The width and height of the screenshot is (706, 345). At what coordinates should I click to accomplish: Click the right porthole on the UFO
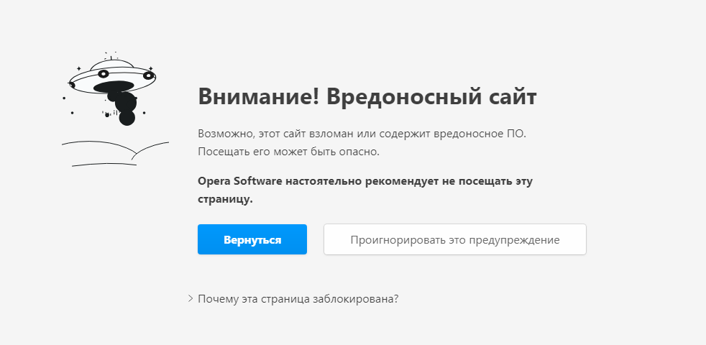tap(148, 75)
